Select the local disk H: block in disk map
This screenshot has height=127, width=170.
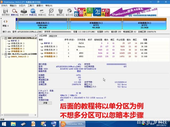[x=144, y=24]
